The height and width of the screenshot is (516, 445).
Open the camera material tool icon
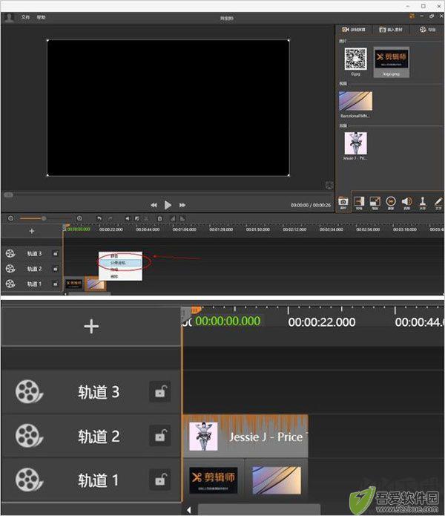[343, 202]
